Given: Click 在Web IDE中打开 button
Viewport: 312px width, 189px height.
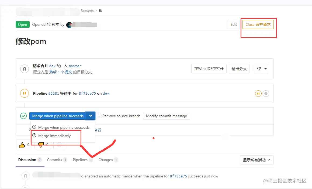Looking at the screenshot, I should [209, 69].
